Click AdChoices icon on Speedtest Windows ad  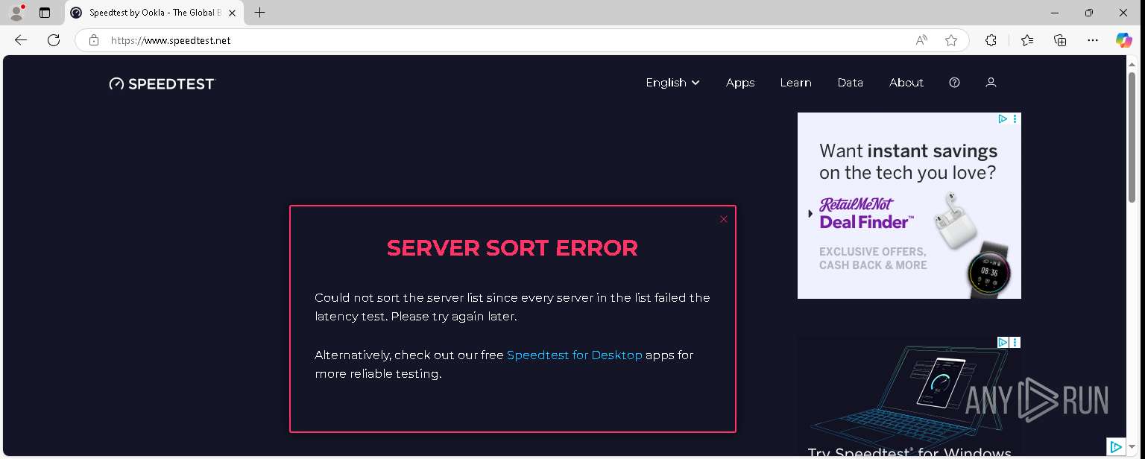1003,342
